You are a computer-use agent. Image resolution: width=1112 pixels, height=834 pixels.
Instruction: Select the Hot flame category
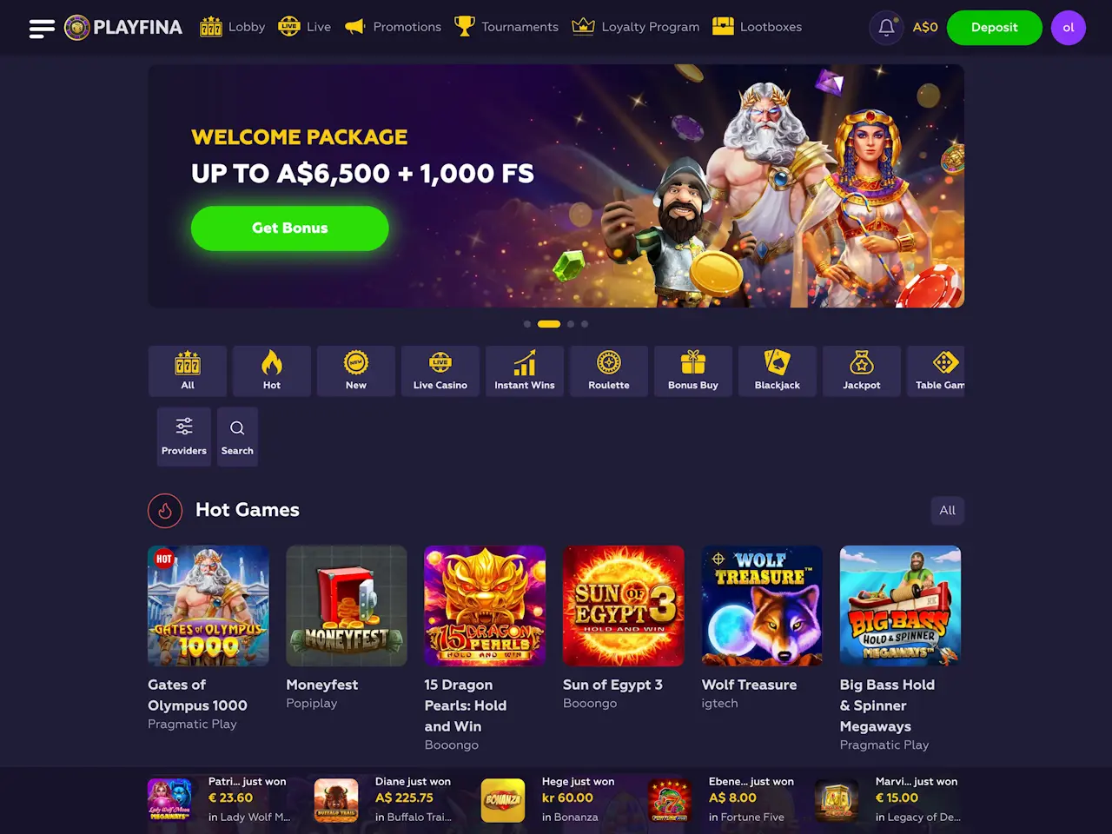272,371
